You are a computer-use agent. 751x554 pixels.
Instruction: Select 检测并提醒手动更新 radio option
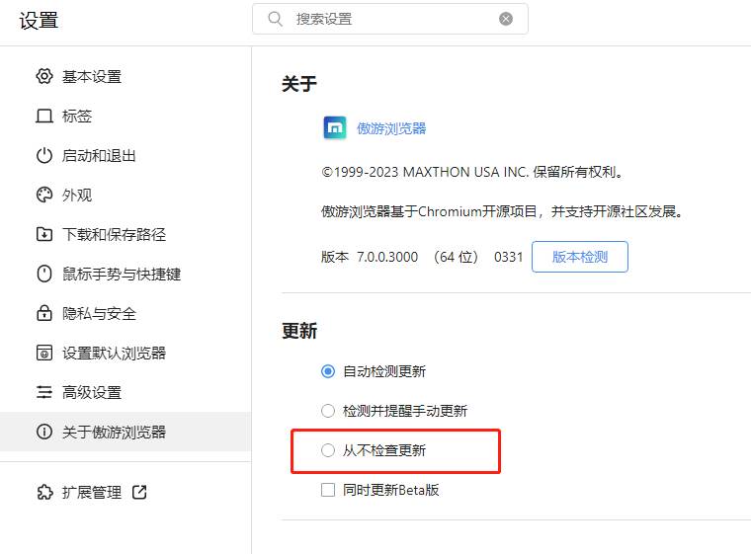click(x=328, y=411)
